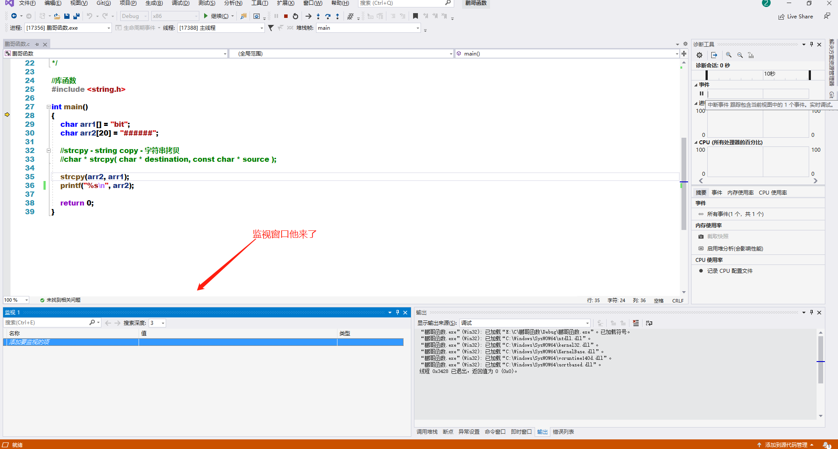Viewport: 838px width, 449px height.
Task: Stop debugging with the red square
Action: pyautogui.click(x=286, y=16)
